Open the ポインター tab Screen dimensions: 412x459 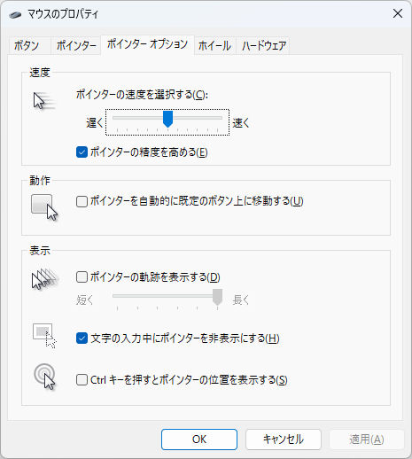pos(76,46)
